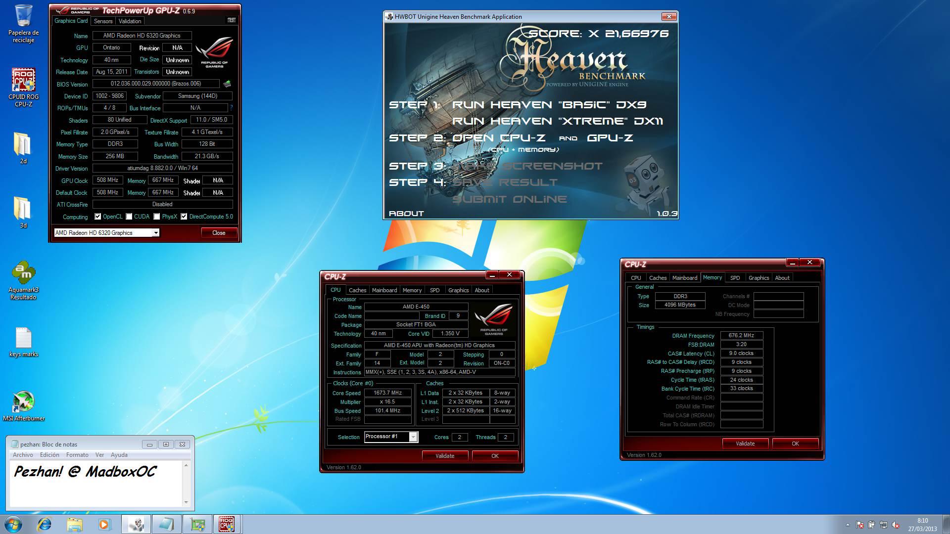This screenshot has height=534, width=950.
Task: Click the GPU-Z Name field AMD Radeon HD 6320
Action: click(x=142, y=36)
